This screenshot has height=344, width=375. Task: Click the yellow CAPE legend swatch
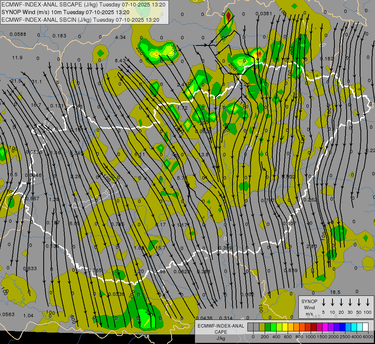(x=285, y=327)
